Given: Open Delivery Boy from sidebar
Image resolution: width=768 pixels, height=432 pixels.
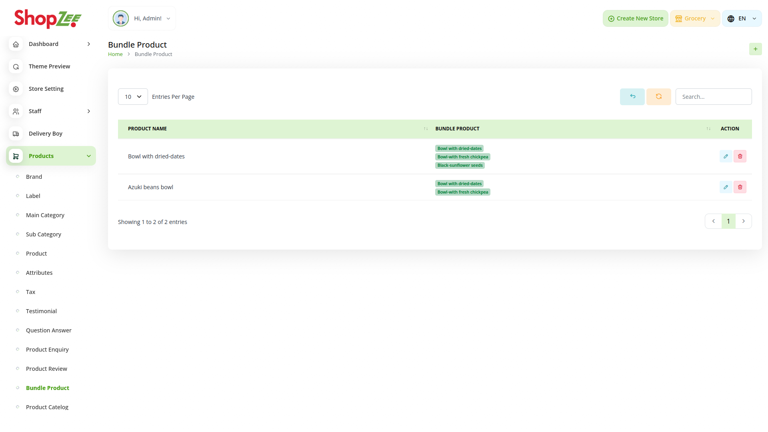Looking at the screenshot, I should click(45, 134).
